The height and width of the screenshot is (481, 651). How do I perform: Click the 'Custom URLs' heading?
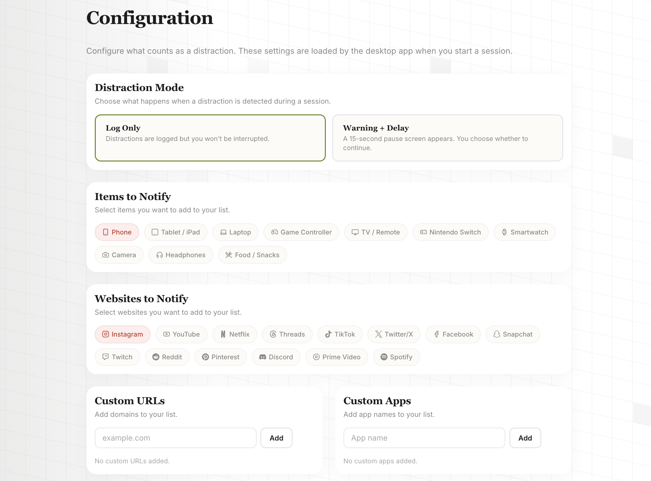click(130, 401)
